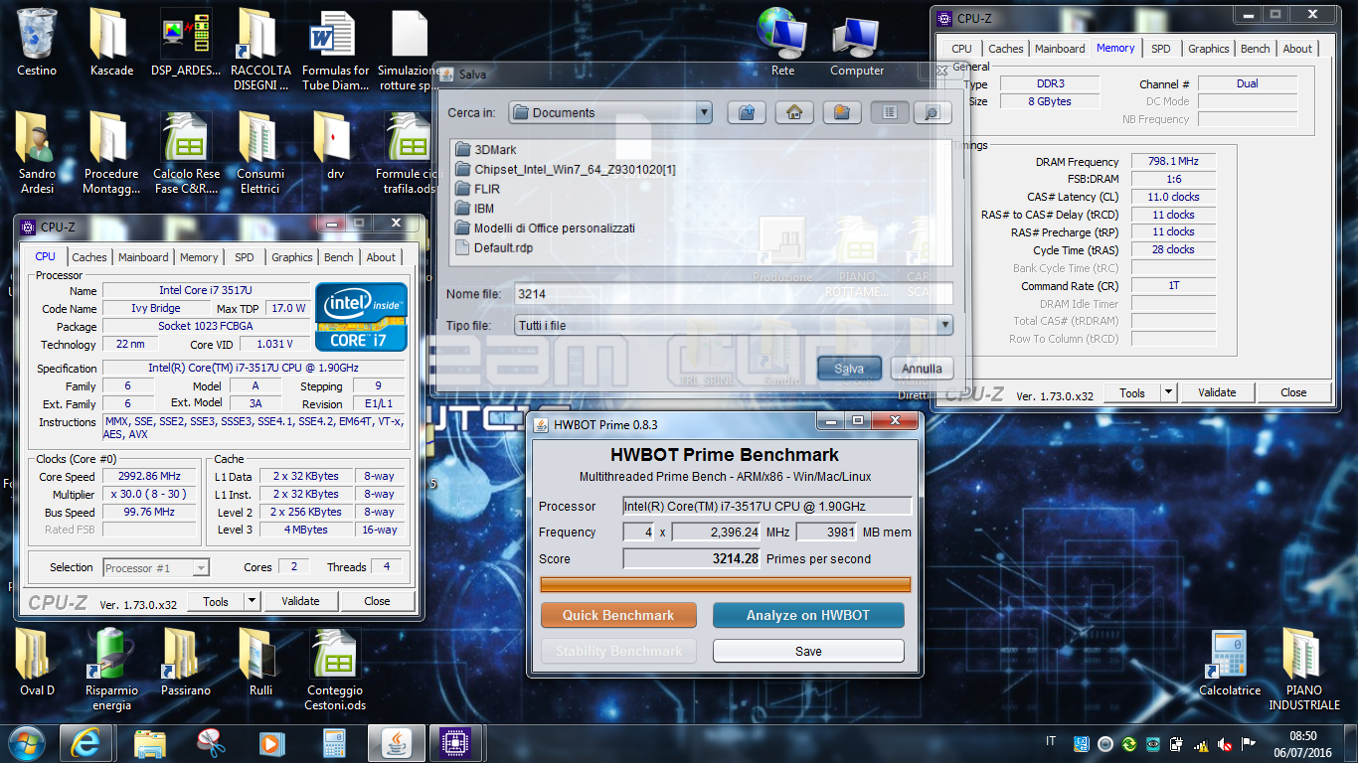
Task: Expand Tools dropdown arrow in right CPU-Z
Action: [1168, 392]
